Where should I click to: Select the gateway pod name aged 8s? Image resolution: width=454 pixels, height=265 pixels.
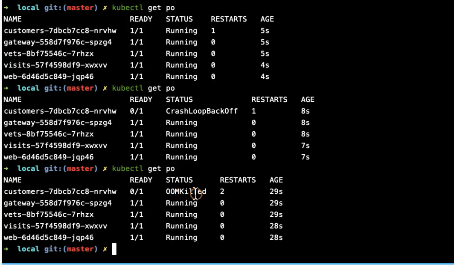pos(58,123)
